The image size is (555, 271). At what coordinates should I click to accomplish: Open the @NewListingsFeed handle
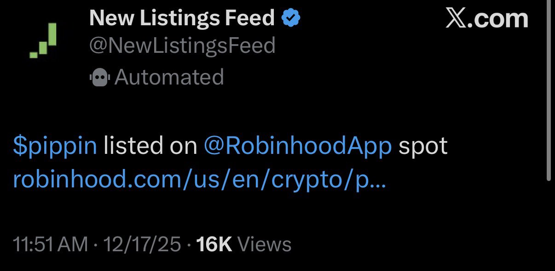point(182,46)
